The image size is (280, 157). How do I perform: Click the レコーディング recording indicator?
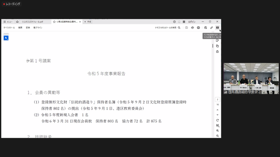click(x=12, y=4)
